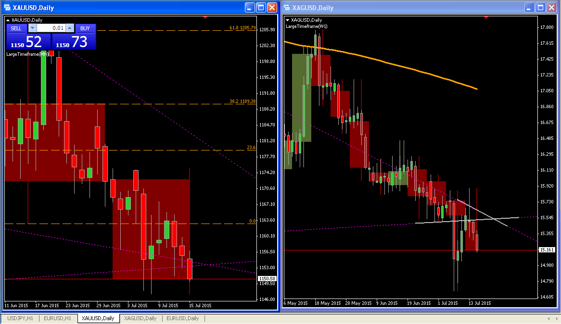
Task: Increase trade volume with the up arrow
Action: click(69, 28)
